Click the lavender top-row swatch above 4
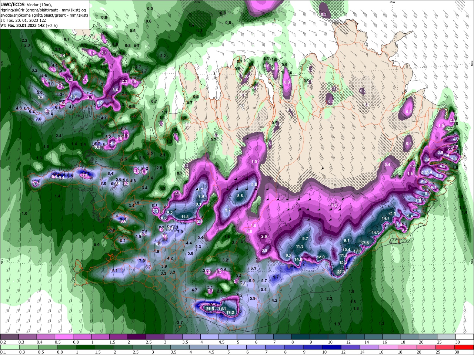The image size is (474, 355). 210,337
